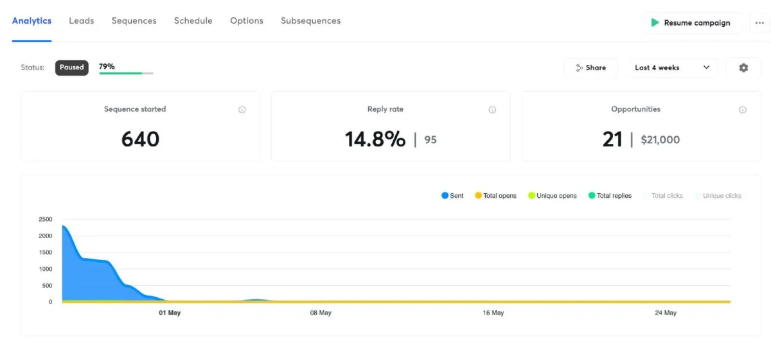Screen dimensions: 771x339
Task: Toggle Total opens series in chart legend
Action: coord(495,196)
